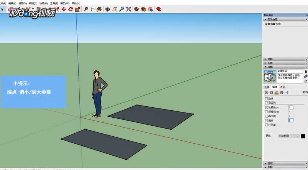Open the 绘图(R) menu

pos(44,3)
